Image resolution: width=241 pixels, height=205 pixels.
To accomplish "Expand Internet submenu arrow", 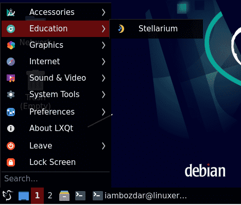I will (104, 62).
